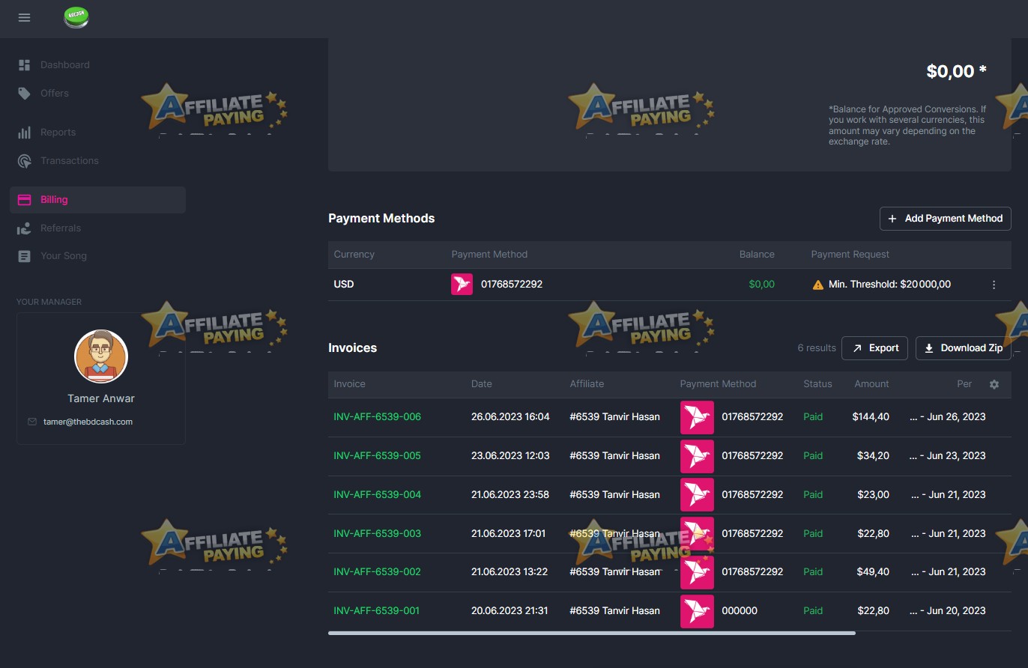This screenshot has height=668, width=1028.
Task: Click the $144,40 amount cell
Action: click(x=871, y=417)
